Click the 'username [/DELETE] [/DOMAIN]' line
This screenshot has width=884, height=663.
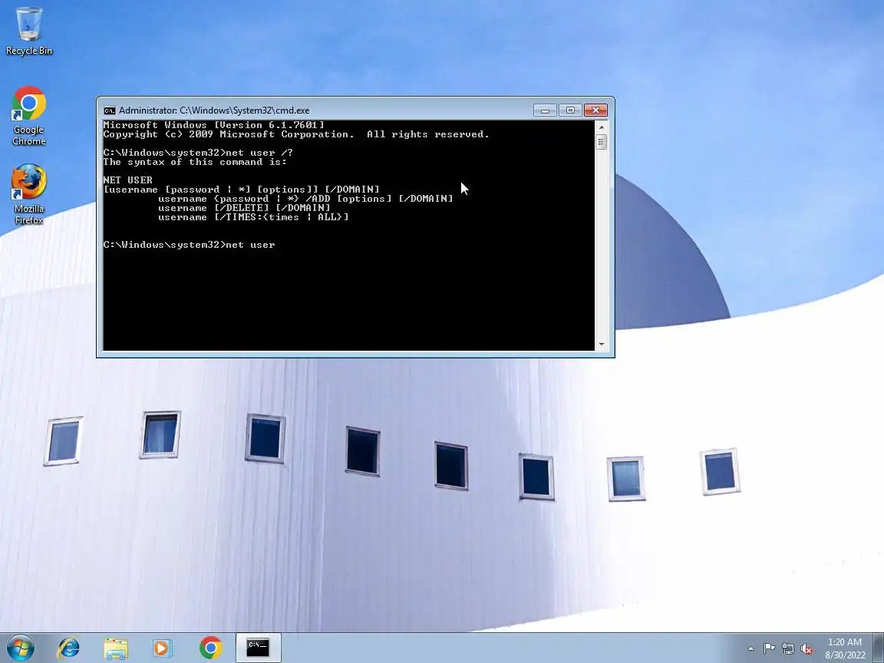pyautogui.click(x=244, y=208)
